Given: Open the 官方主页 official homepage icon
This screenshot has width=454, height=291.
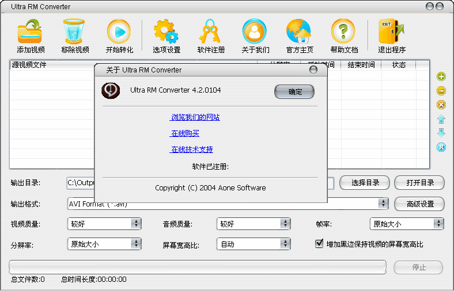Looking at the screenshot, I should [x=298, y=32].
